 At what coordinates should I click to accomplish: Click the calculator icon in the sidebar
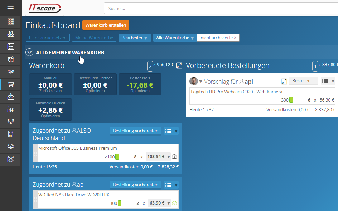pos(11,134)
